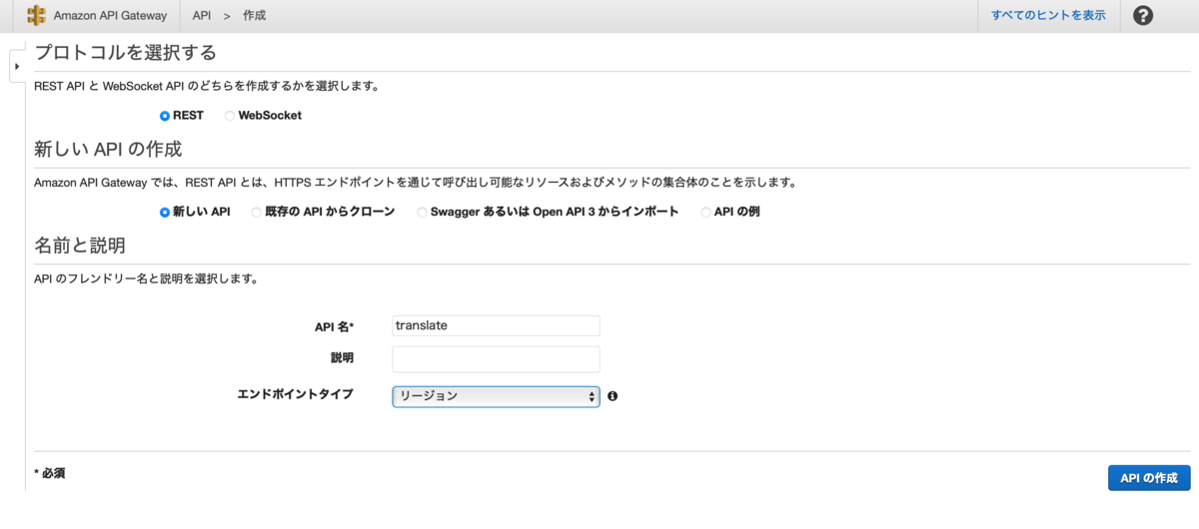Viewport: 1199px width, 529px height.
Task: Choose the 新しい API radio option
Action: (165, 213)
